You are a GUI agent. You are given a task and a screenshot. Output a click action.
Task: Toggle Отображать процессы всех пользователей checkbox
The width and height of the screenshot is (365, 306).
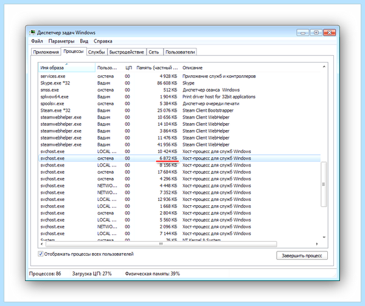41,254
